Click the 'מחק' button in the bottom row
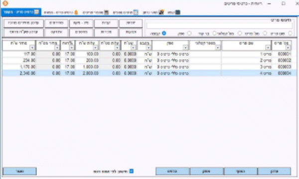Screen dimensions: 299x179 (206, 171)
